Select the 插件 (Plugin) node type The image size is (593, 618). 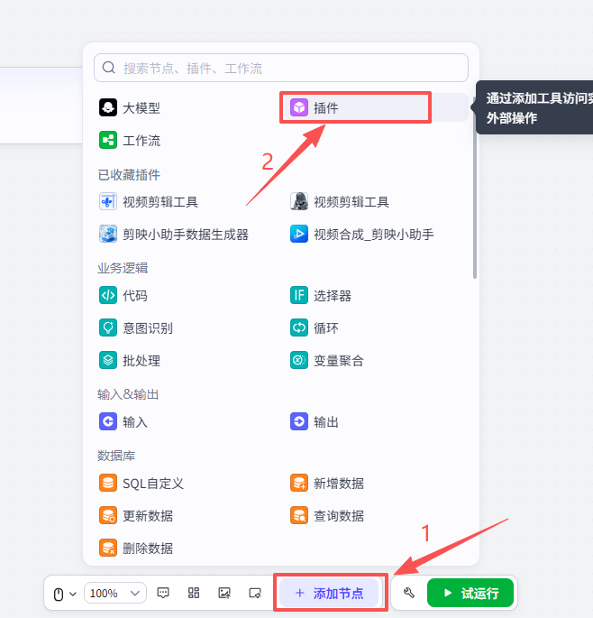(x=355, y=108)
